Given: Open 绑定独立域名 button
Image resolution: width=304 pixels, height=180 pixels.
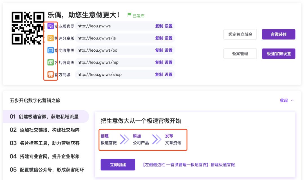Looking at the screenshot, I should pos(240,34).
